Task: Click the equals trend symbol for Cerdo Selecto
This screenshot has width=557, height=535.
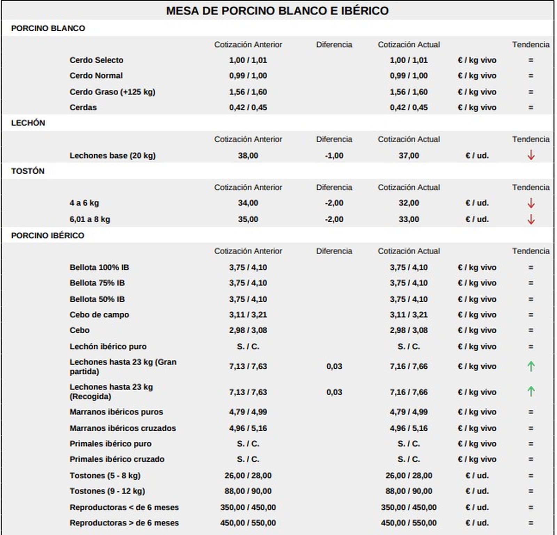Action: click(531, 60)
